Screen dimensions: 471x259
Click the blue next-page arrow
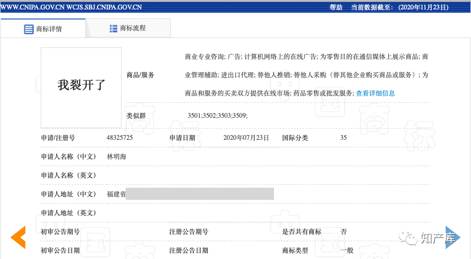[x=453, y=237]
